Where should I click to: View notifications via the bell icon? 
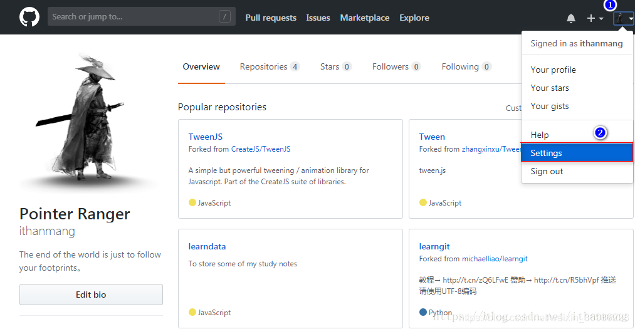click(x=571, y=18)
